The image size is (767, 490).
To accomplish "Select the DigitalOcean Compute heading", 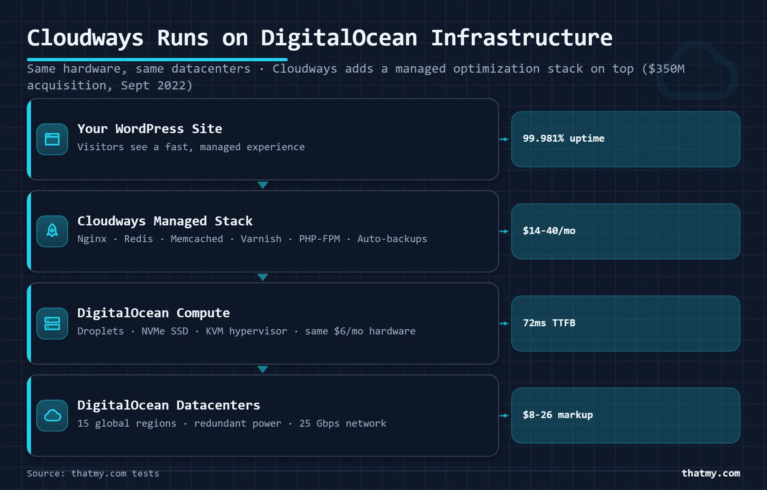I will 153,313.
